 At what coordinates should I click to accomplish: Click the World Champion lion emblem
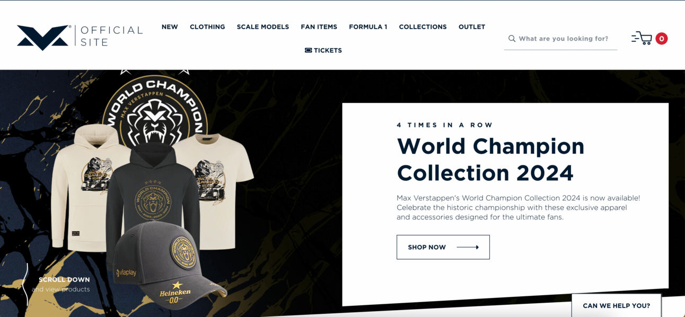(x=154, y=112)
